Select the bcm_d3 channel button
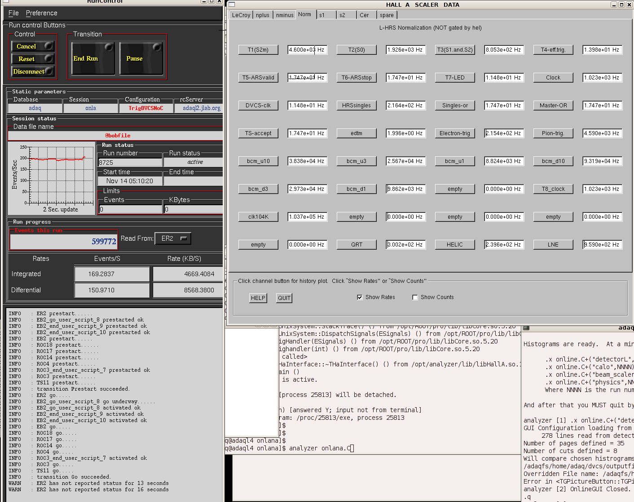 [x=258, y=189]
